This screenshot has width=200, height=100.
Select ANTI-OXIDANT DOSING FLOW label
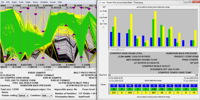(x=142, y=60)
